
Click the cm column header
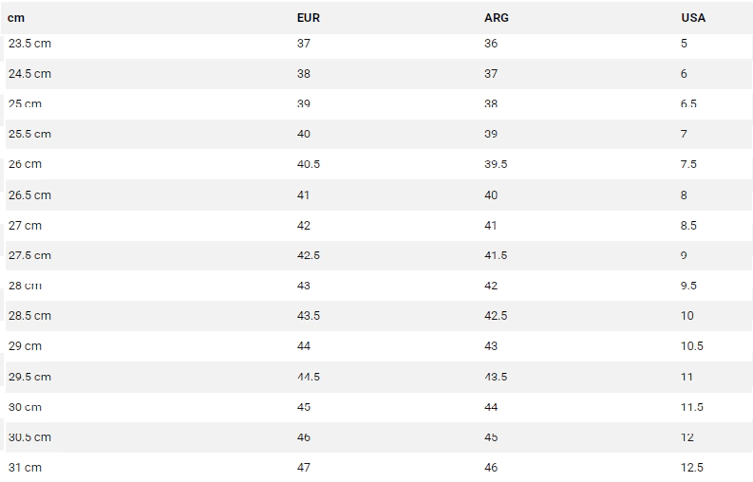point(16,18)
